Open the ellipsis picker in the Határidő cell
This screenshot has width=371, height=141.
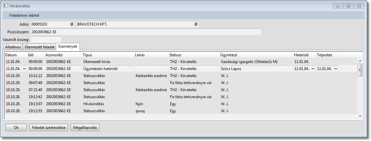313,69
